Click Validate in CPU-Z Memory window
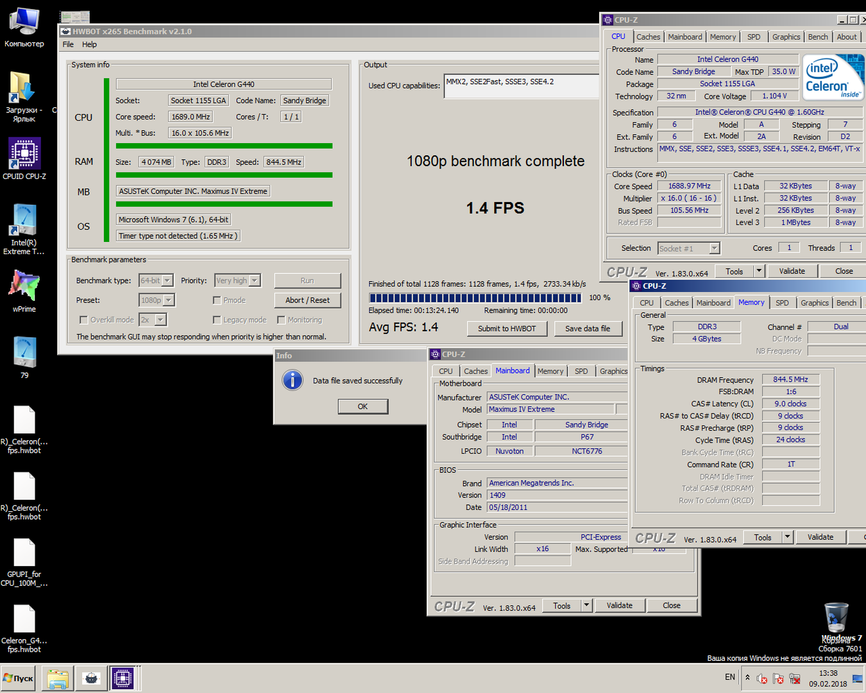Image resolution: width=866 pixels, height=693 pixels. [820, 537]
